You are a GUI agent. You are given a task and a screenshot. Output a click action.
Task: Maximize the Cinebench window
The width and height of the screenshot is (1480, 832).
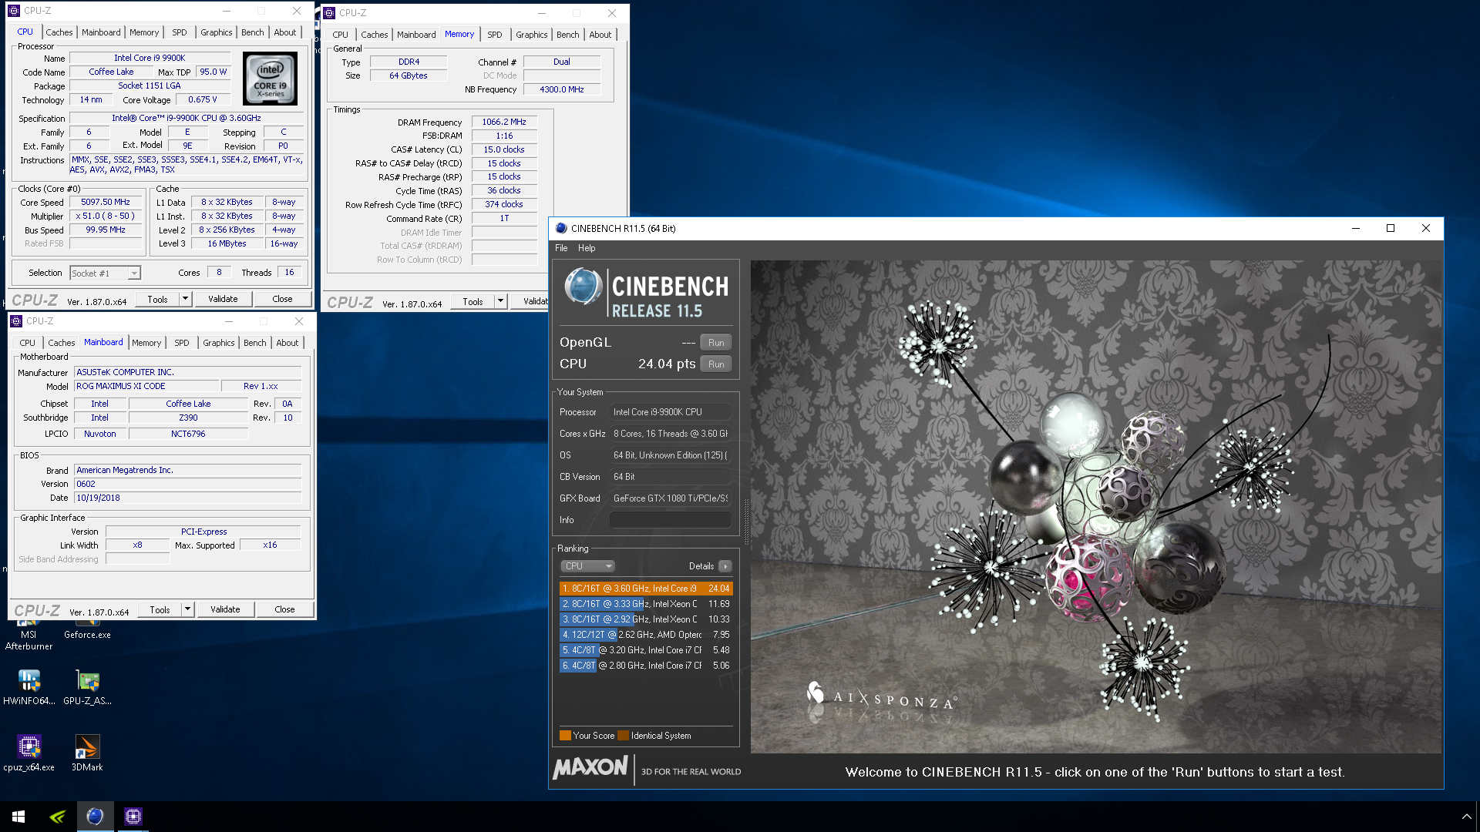tap(1391, 228)
